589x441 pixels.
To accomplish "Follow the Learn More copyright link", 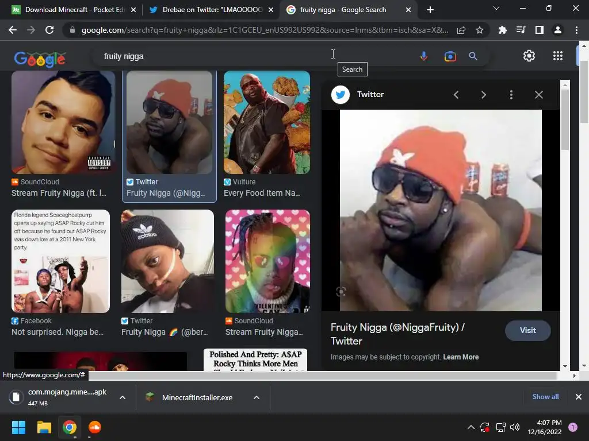I will pos(461,357).
